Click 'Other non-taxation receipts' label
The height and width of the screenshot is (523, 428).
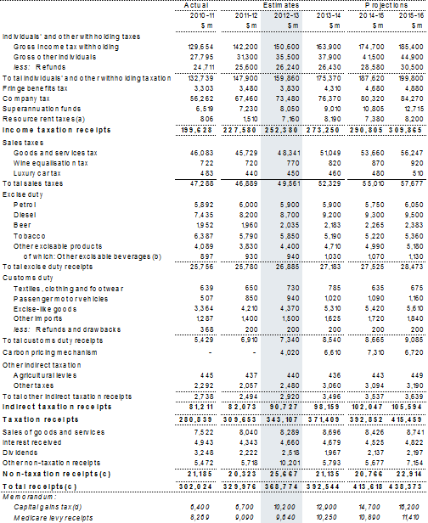pyautogui.click(x=51, y=463)
